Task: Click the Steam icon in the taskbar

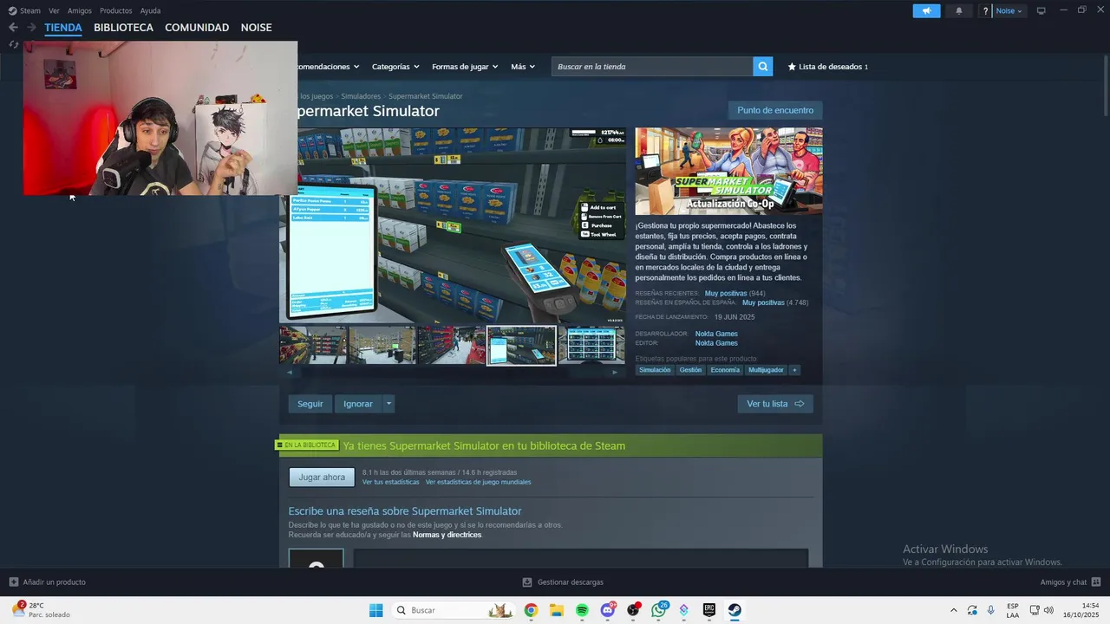Action: tap(735, 610)
